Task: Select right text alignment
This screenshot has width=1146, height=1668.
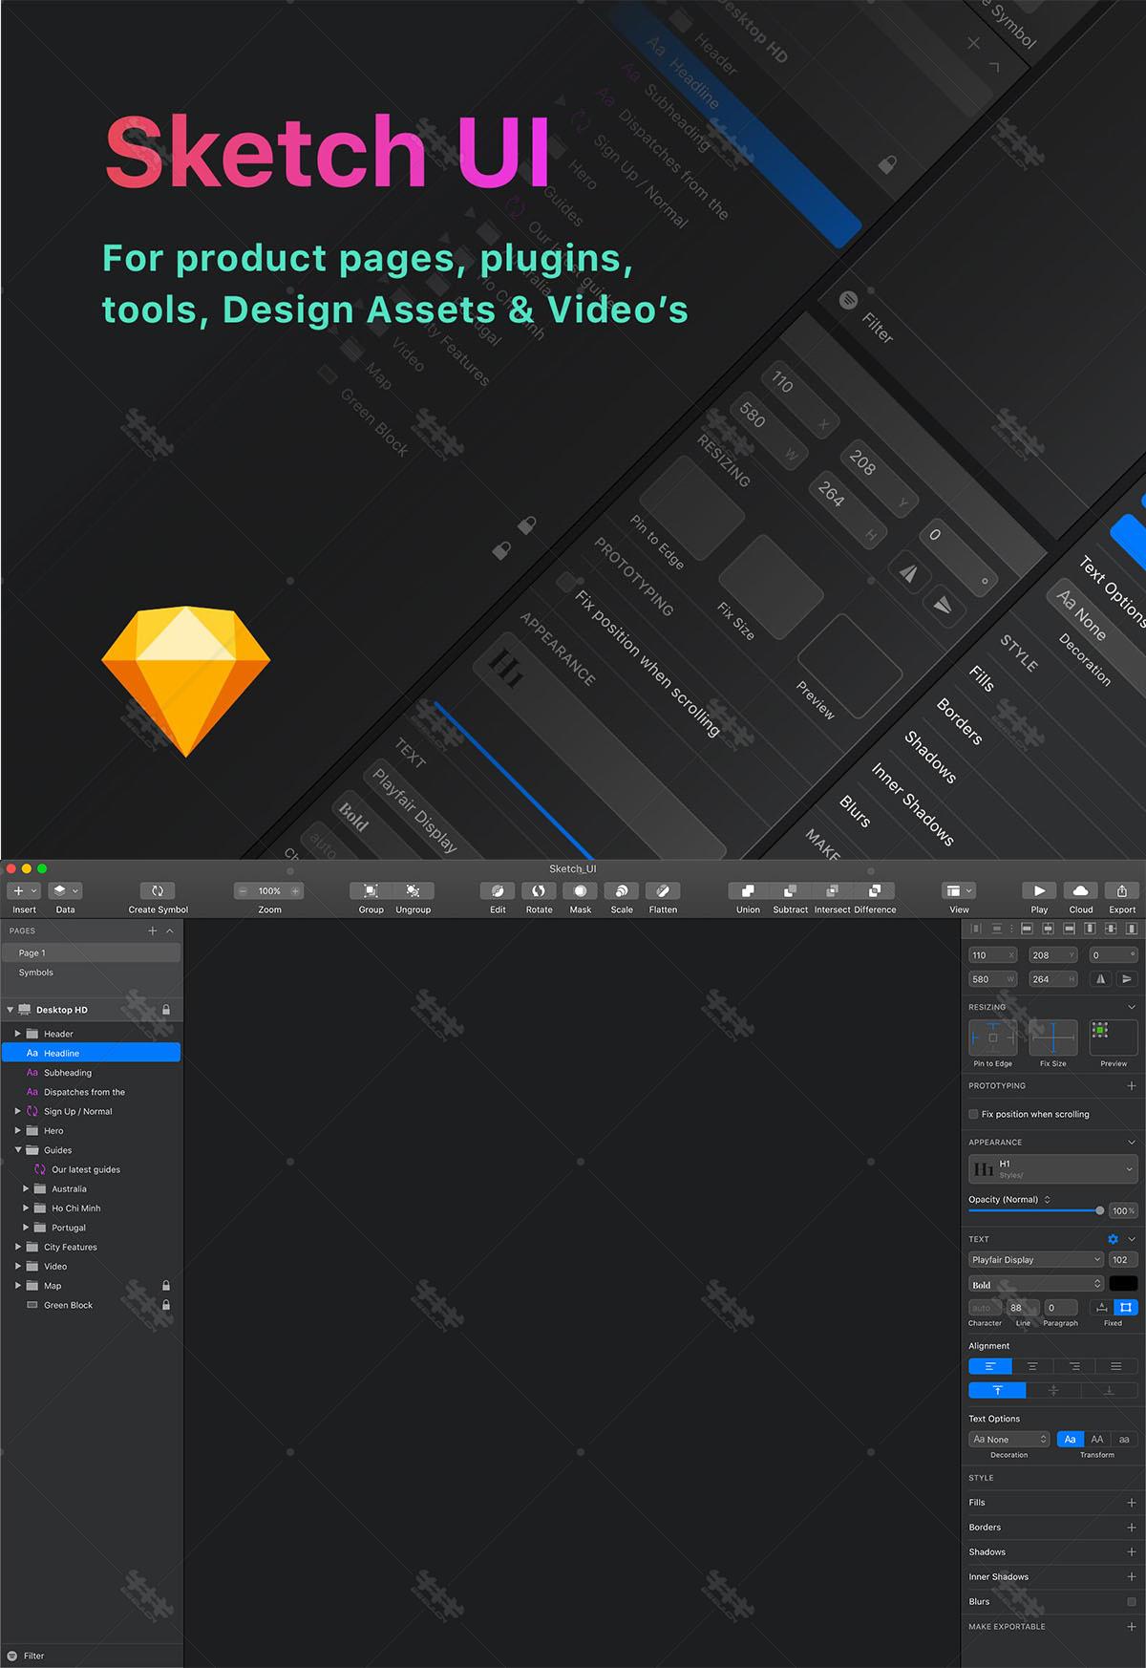Action: click(1074, 1366)
